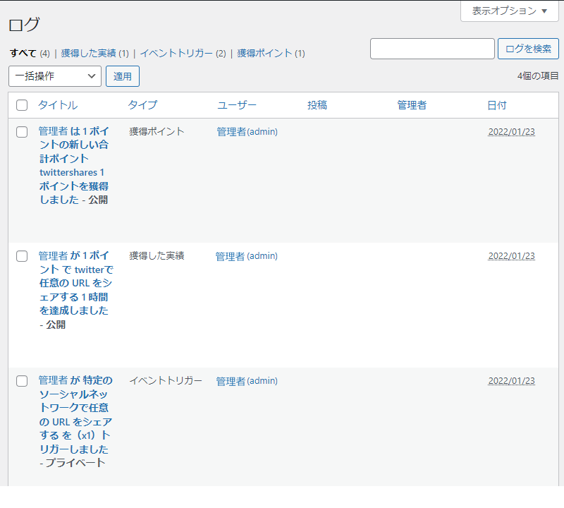Open the twitterで任意の URL achievement log title
This screenshot has height=508, width=564.
point(75,283)
